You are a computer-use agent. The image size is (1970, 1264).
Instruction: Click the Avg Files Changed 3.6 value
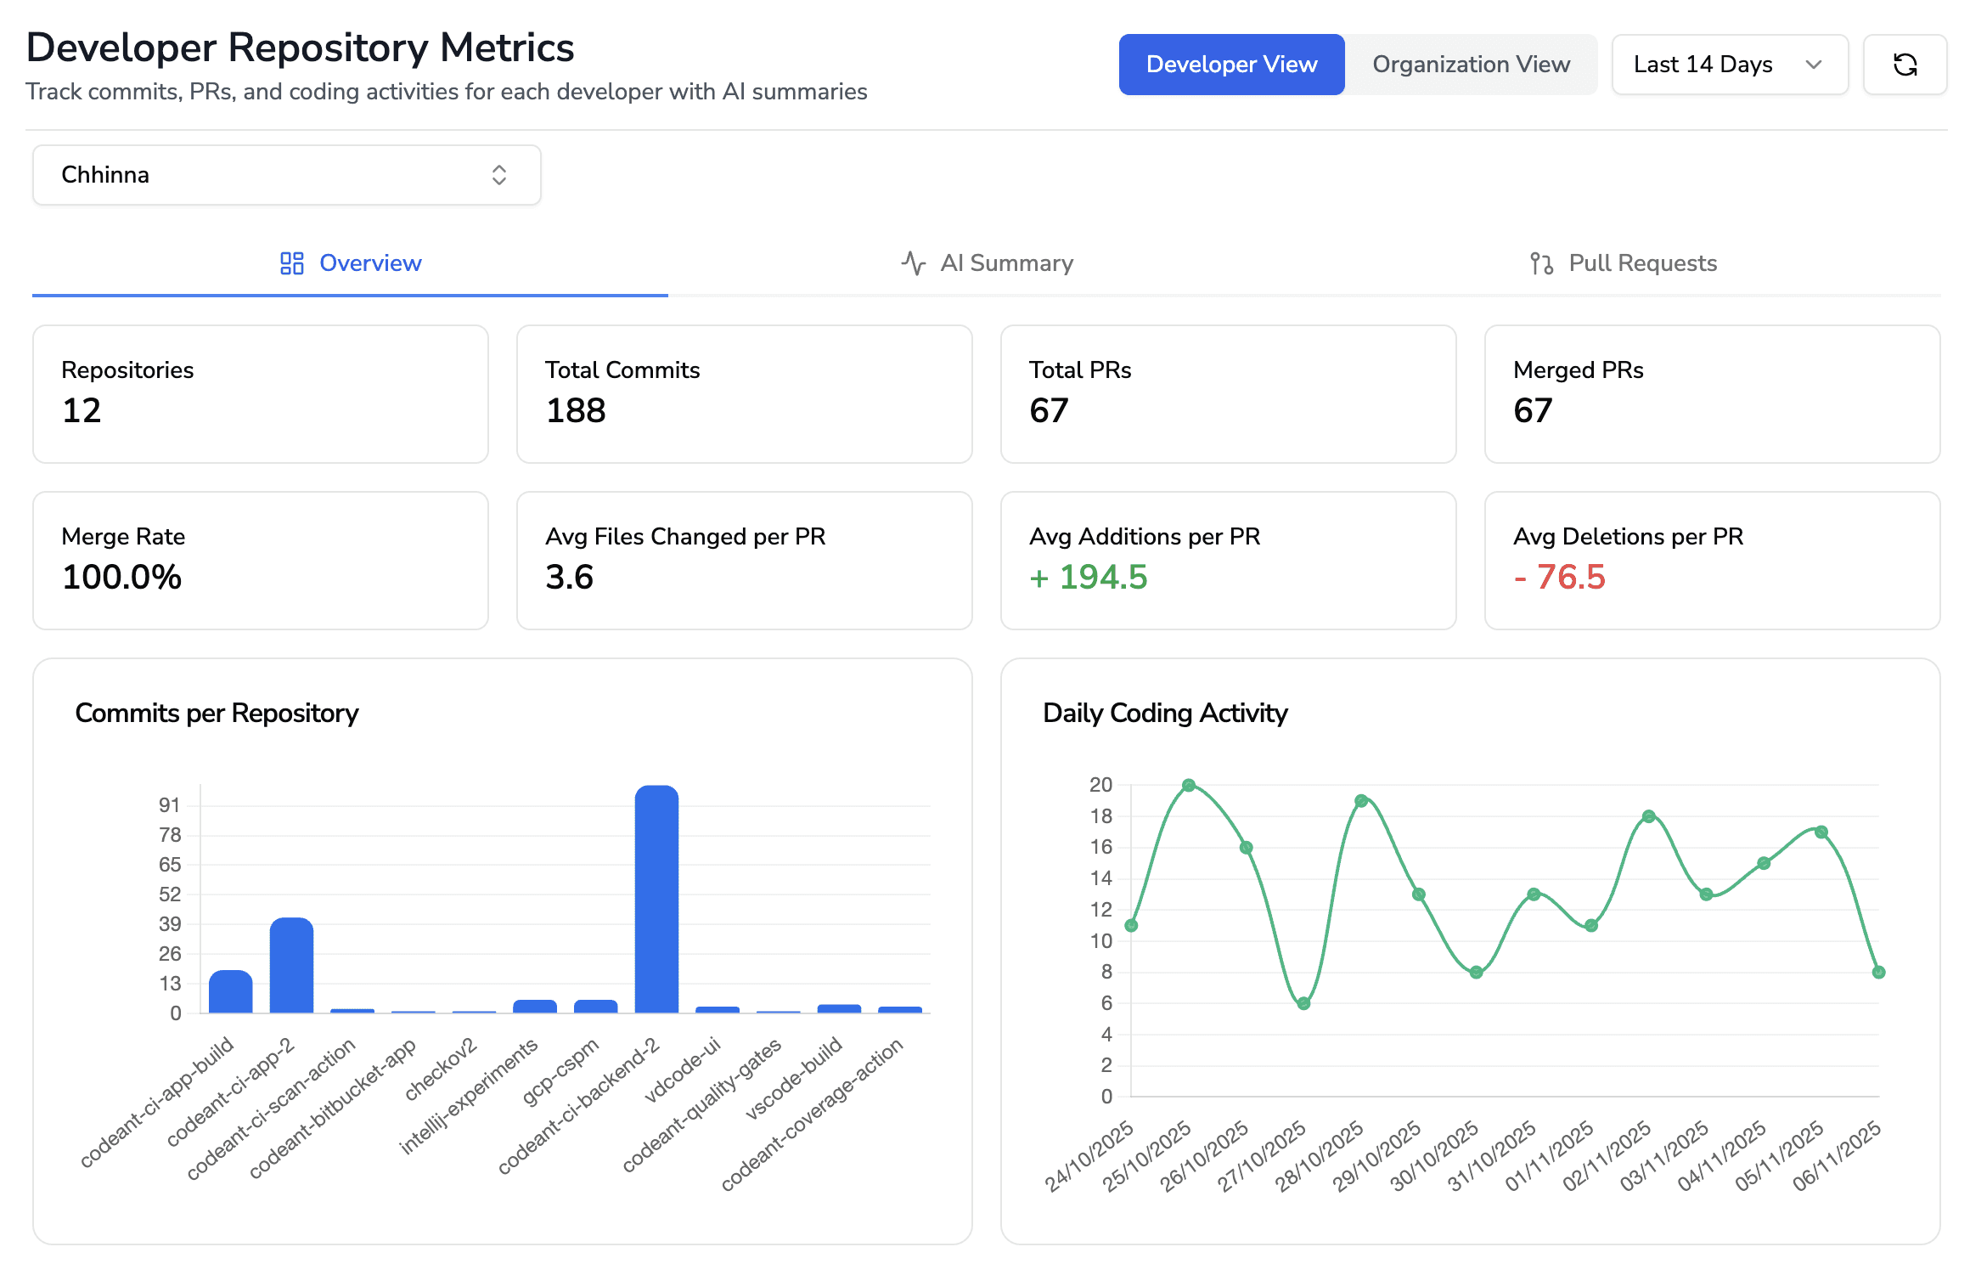(x=570, y=578)
